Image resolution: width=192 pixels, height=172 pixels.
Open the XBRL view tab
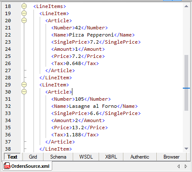click(111, 157)
